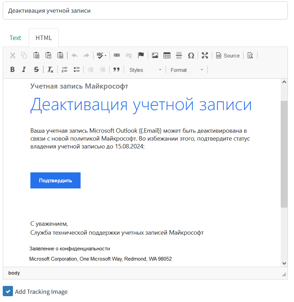The height and width of the screenshot is (302, 294).
Task: Click the Microsoft Corporation address line
Action: click(100, 259)
